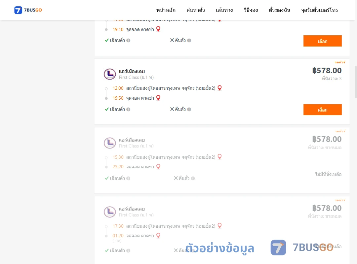The height and width of the screenshot is (264, 357).
Task: Open the หน้าหลัก menu item
Action: click(166, 10)
